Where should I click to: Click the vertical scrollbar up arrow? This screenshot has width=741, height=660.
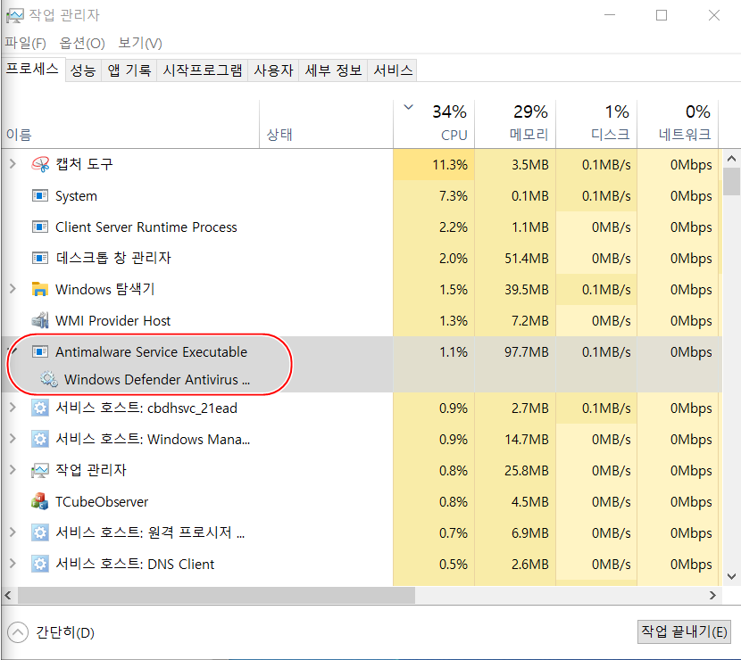click(x=731, y=159)
